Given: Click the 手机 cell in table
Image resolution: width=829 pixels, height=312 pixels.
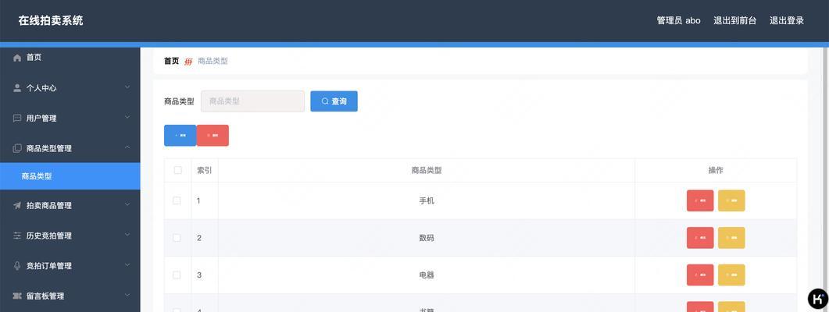Looking at the screenshot, I should tap(427, 200).
